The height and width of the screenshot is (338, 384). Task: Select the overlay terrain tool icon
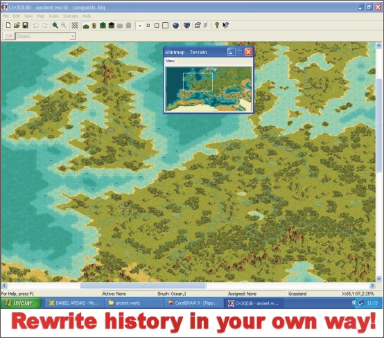pos(103,26)
